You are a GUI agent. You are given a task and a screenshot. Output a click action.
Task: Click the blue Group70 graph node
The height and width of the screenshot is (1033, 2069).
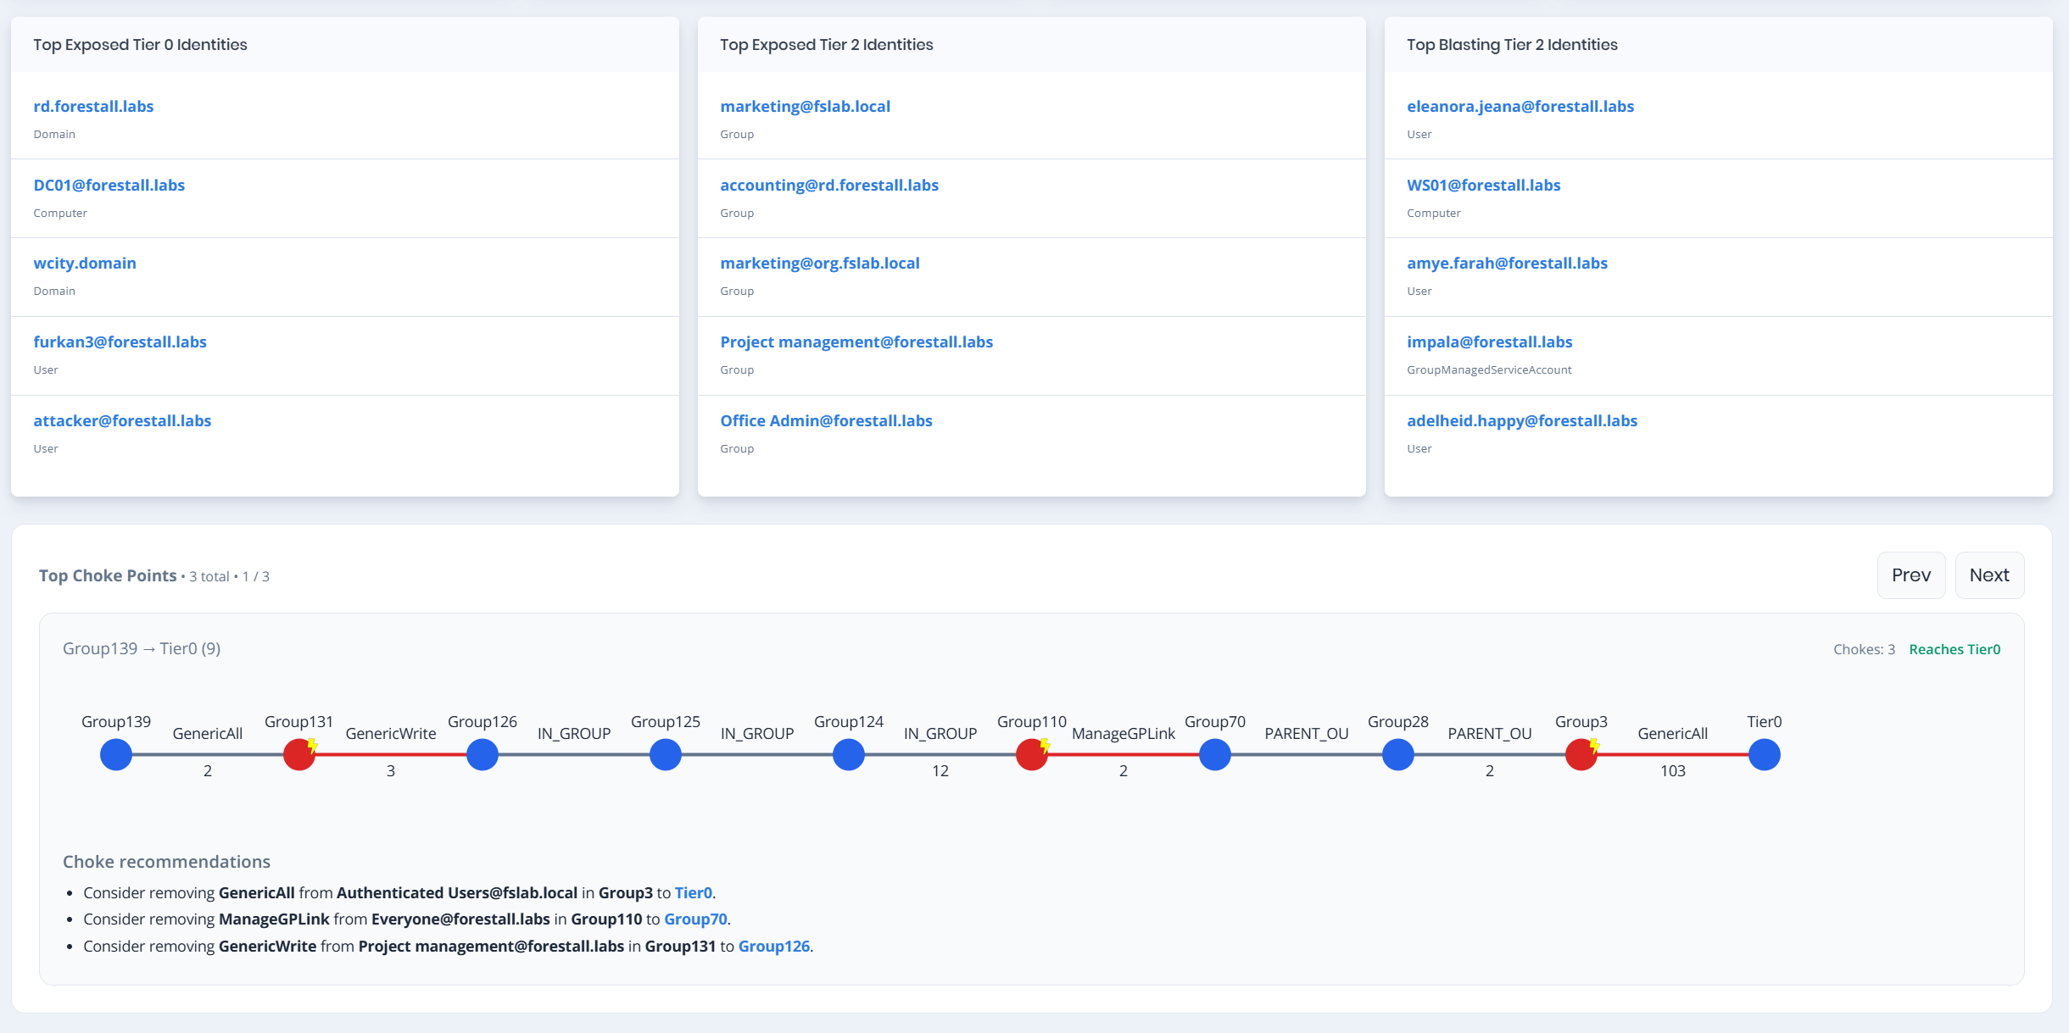[x=1214, y=754]
